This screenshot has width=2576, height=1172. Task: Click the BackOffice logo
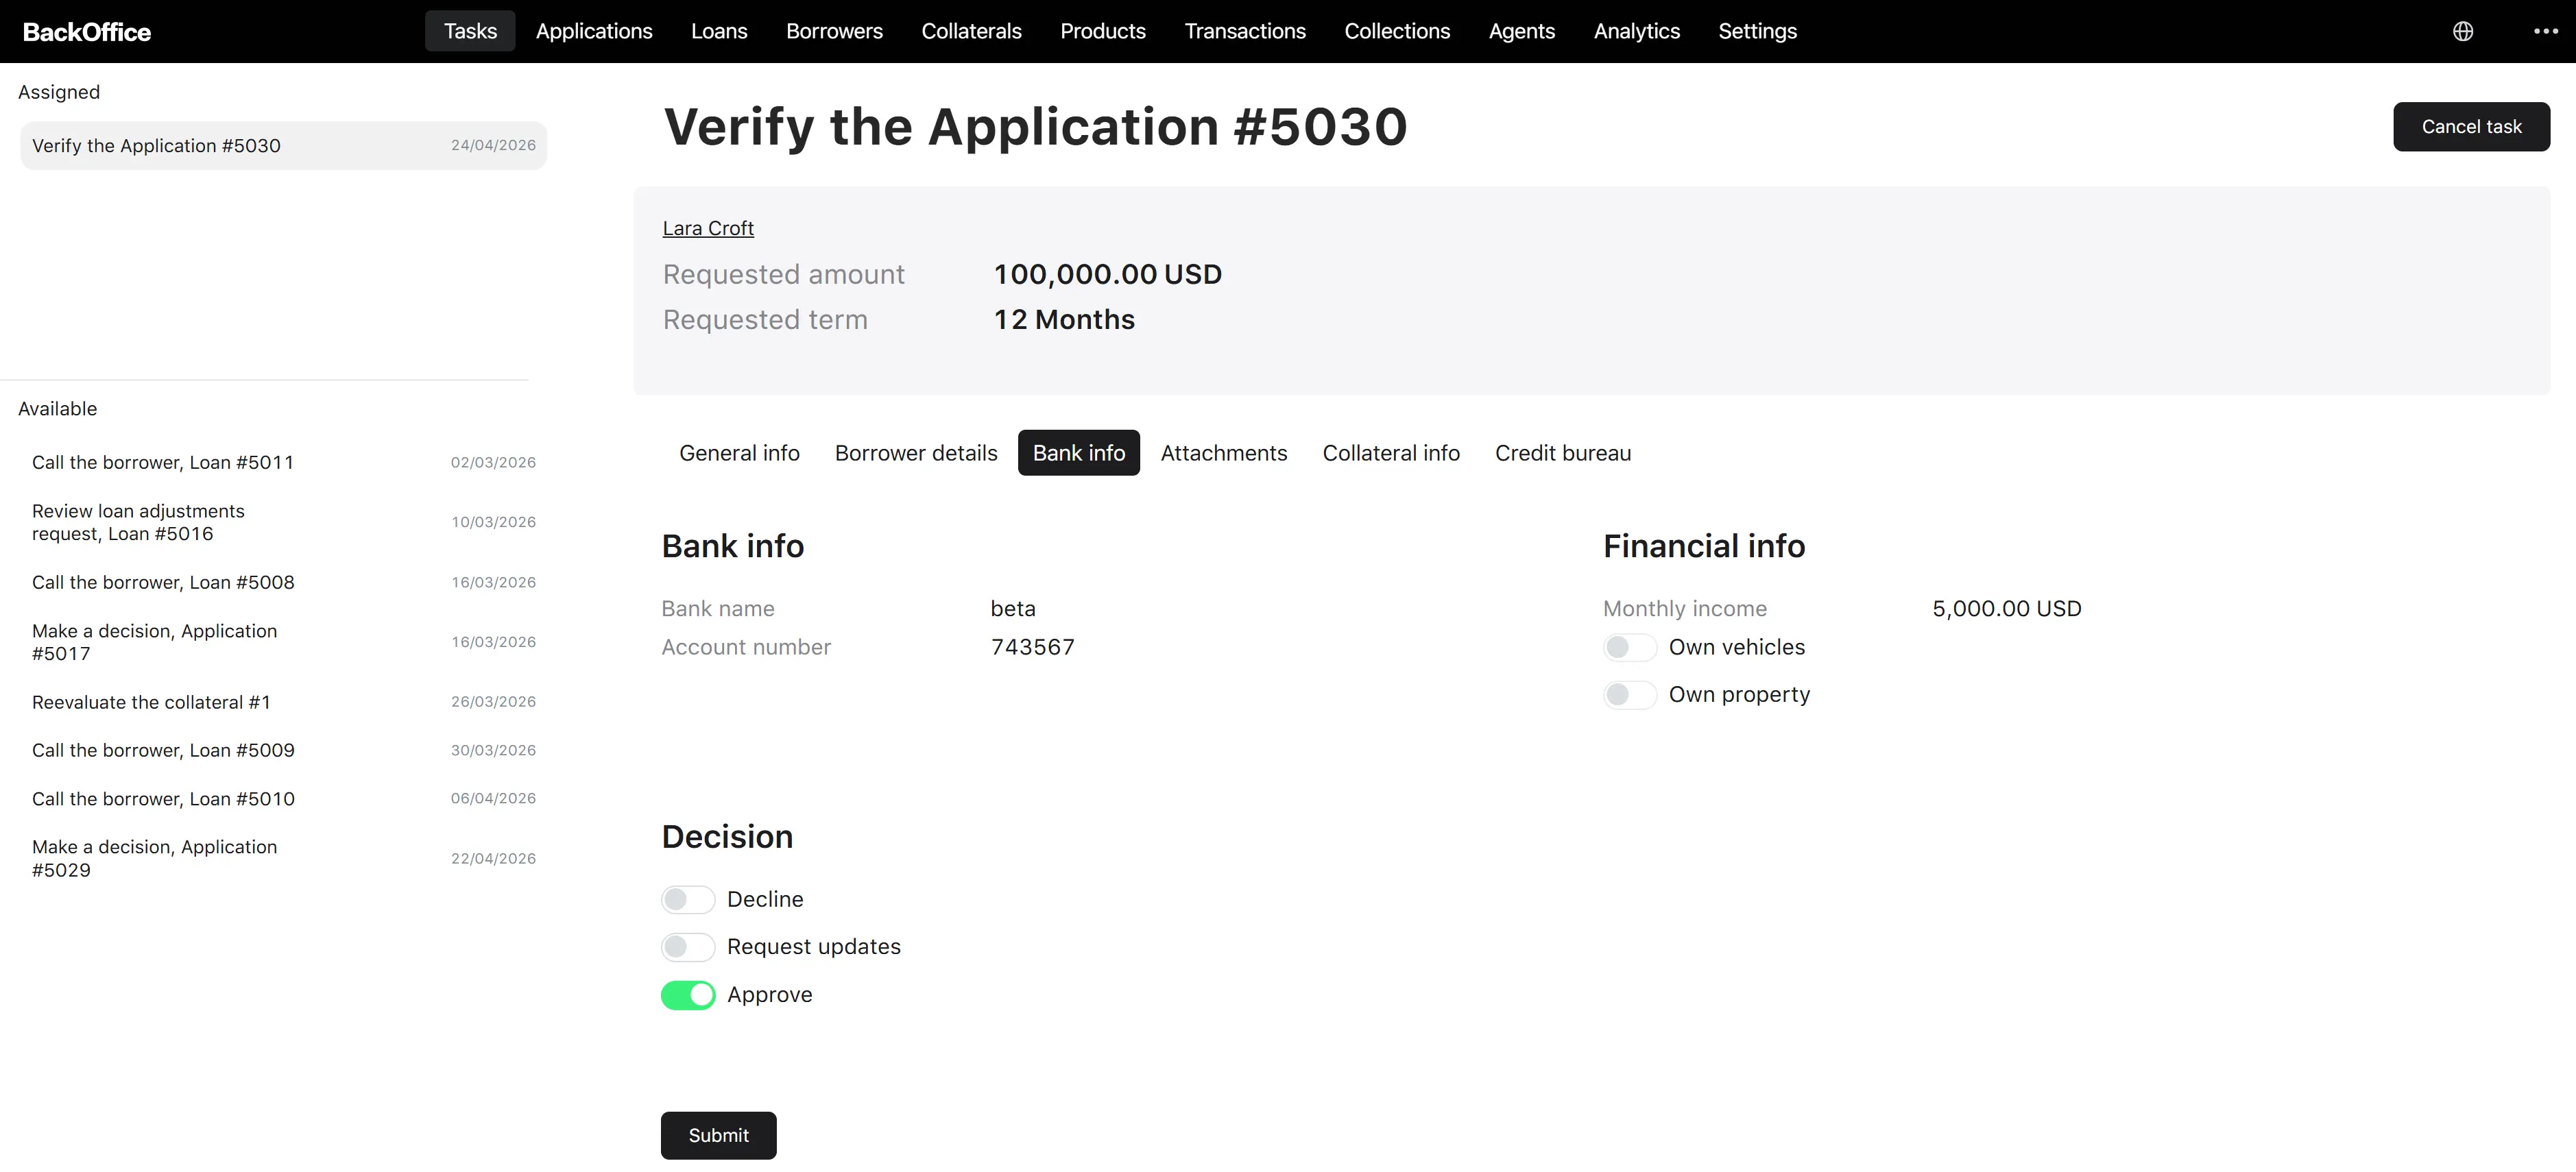click(x=87, y=32)
